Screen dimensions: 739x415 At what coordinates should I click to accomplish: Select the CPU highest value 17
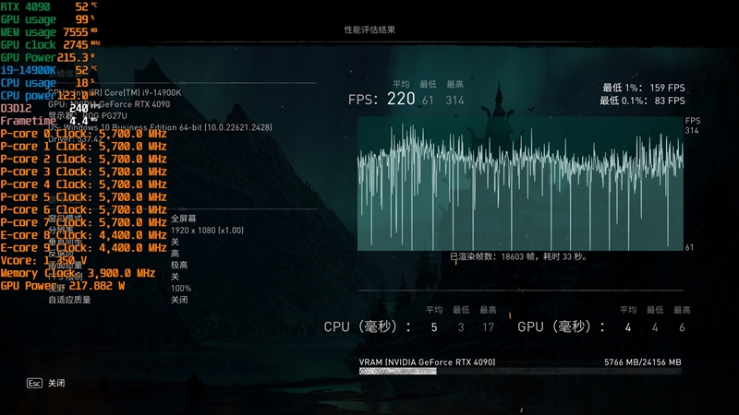(489, 327)
